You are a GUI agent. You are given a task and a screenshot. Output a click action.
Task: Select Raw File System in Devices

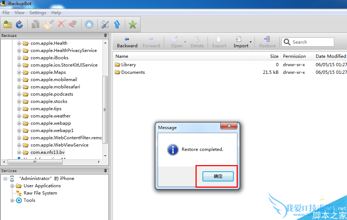tap(40, 193)
